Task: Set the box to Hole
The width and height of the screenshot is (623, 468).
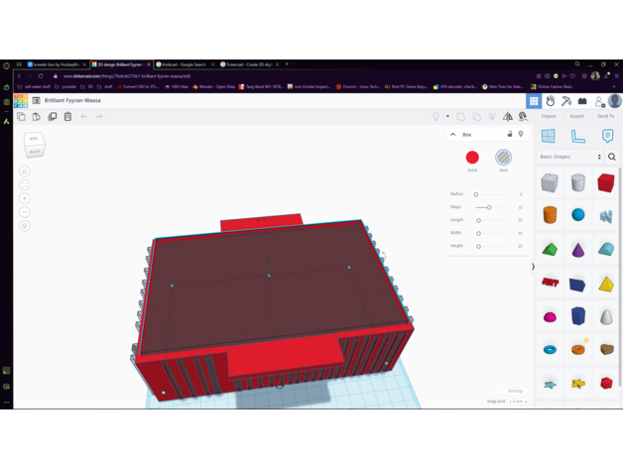Action: (503, 158)
